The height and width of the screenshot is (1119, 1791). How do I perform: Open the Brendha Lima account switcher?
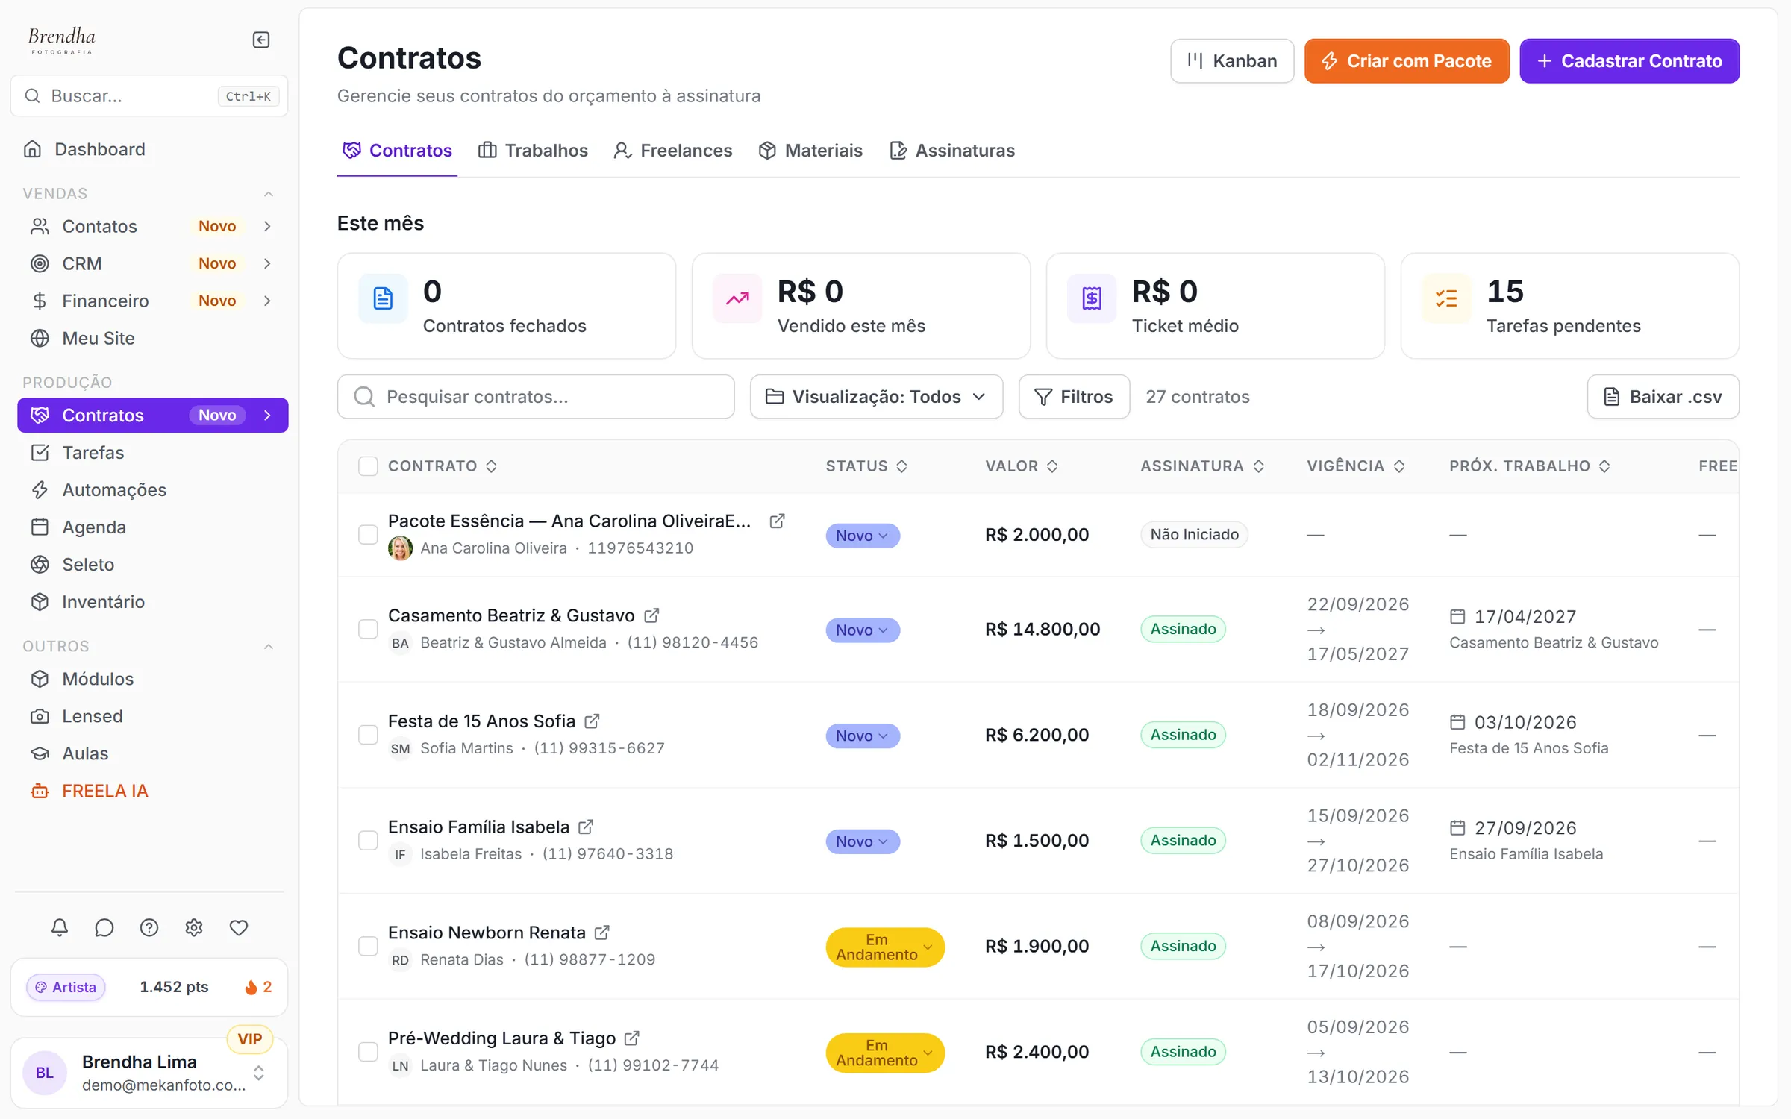(149, 1072)
